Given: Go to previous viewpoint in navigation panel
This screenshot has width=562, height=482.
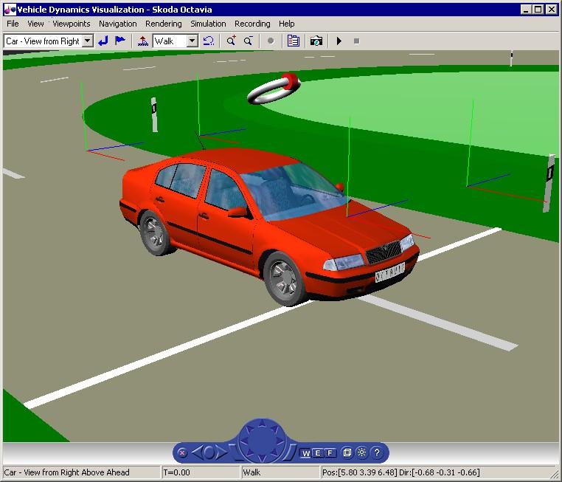Looking at the screenshot, I should [198, 452].
